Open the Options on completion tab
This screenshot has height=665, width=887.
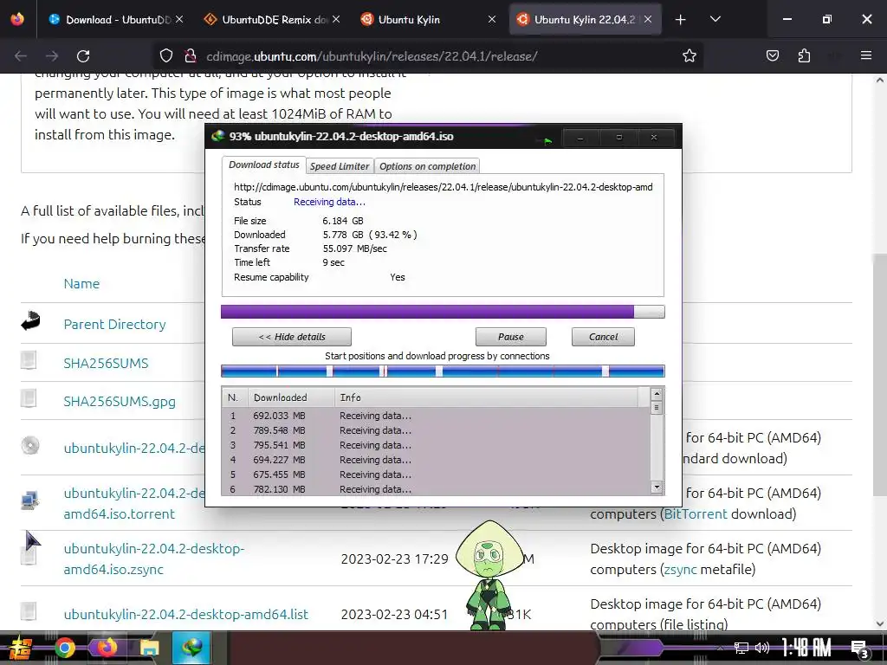pyautogui.click(x=427, y=166)
